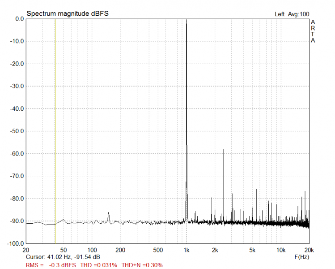Image resolution: width=335 pixels, height=269 pixels.
Task: Click the '-30.0' level axis label
Action: point(17,86)
